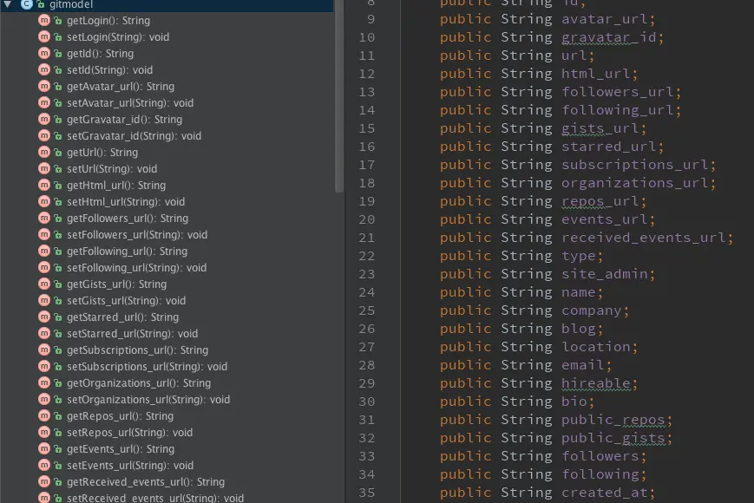
Task: Click public lock icon beside getStarred_url()
Action: 58,317
